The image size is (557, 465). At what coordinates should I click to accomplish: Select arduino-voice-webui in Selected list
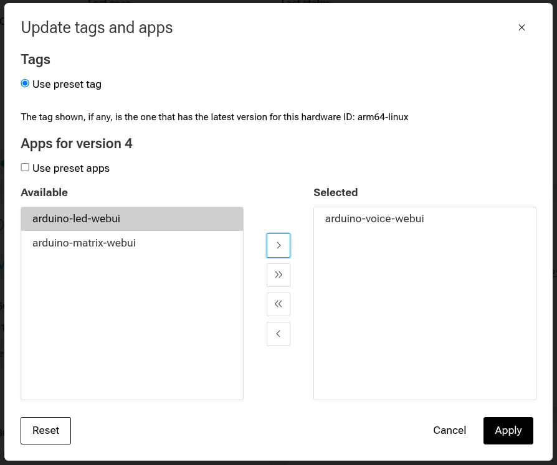(374, 218)
